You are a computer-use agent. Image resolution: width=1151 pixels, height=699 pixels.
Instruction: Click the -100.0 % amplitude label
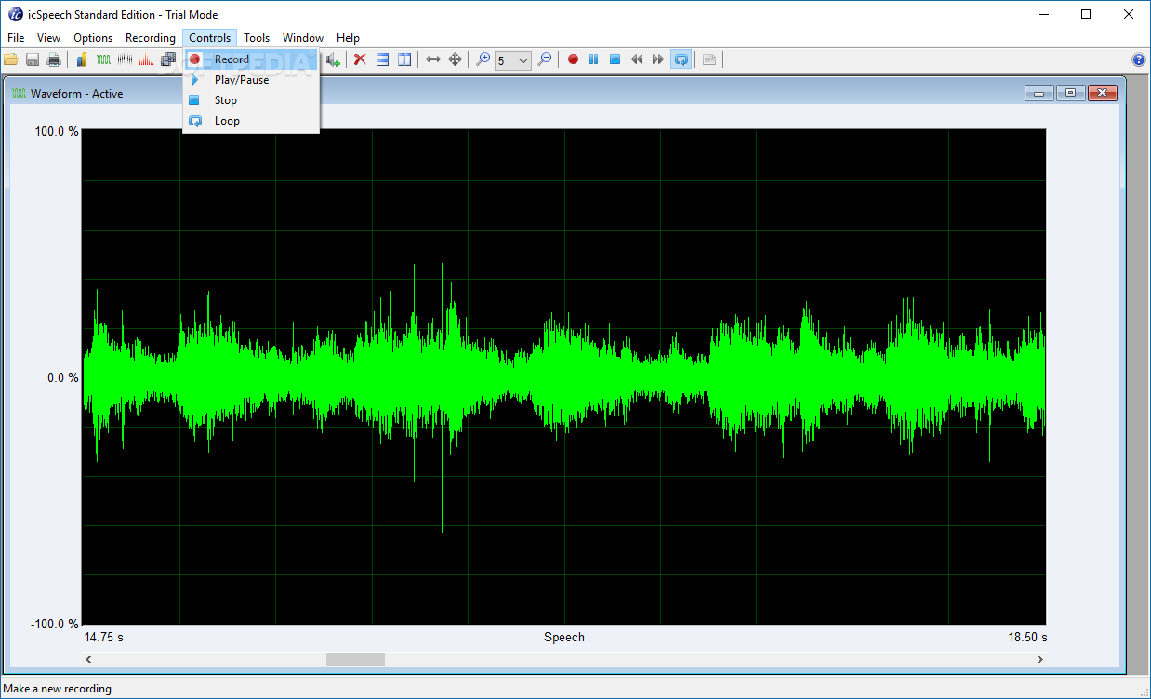click(x=55, y=624)
